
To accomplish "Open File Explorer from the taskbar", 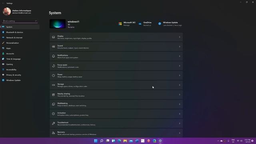I will click(125, 141).
